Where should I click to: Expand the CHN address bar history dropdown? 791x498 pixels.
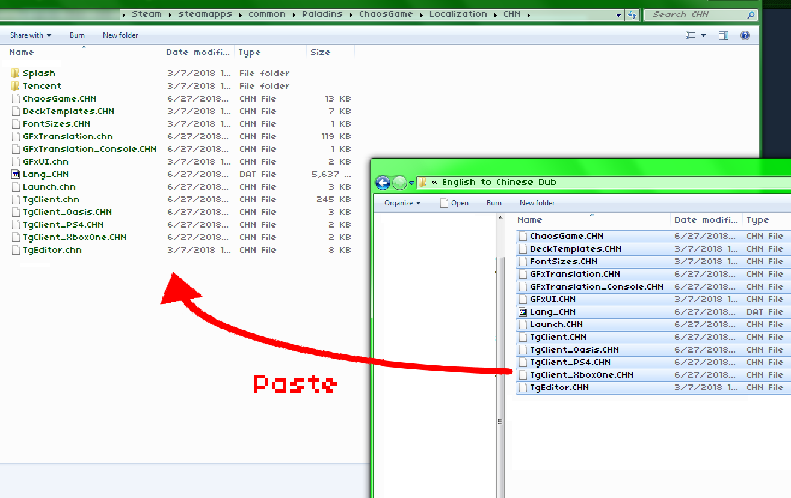[x=619, y=15]
